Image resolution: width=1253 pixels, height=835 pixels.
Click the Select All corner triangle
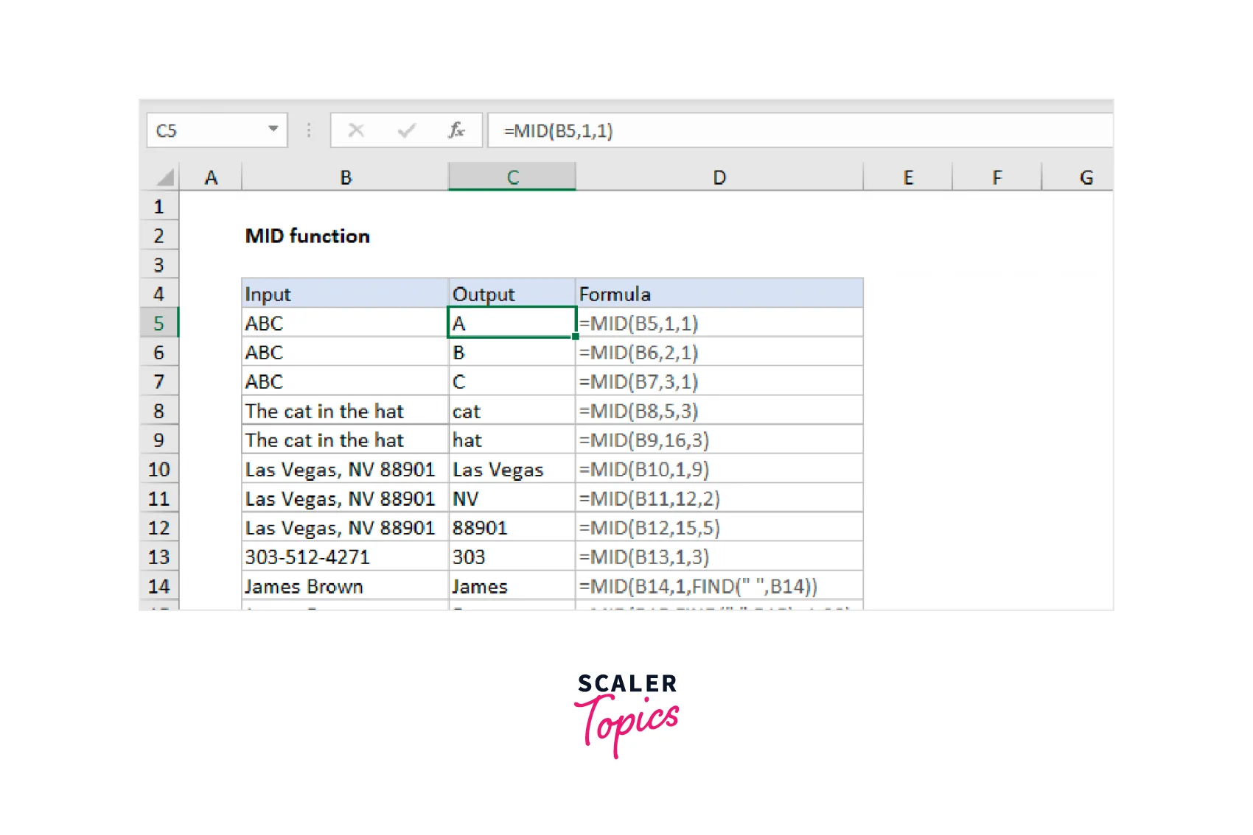tap(164, 177)
